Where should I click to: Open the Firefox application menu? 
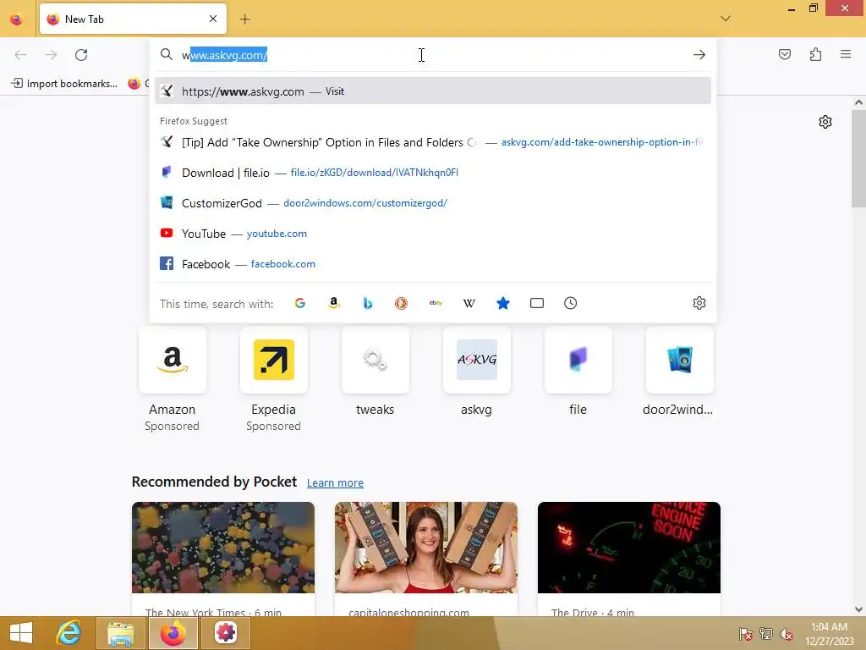(x=846, y=54)
